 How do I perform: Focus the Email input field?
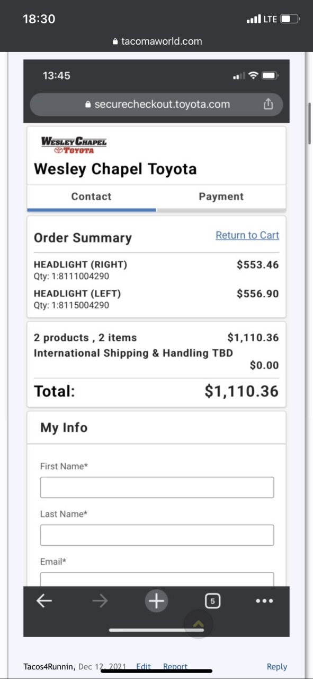pyautogui.click(x=157, y=579)
